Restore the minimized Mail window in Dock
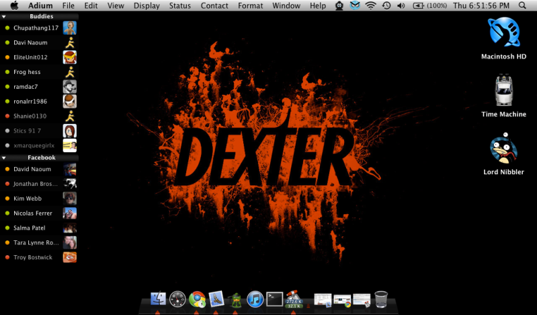 pyautogui.click(x=323, y=300)
